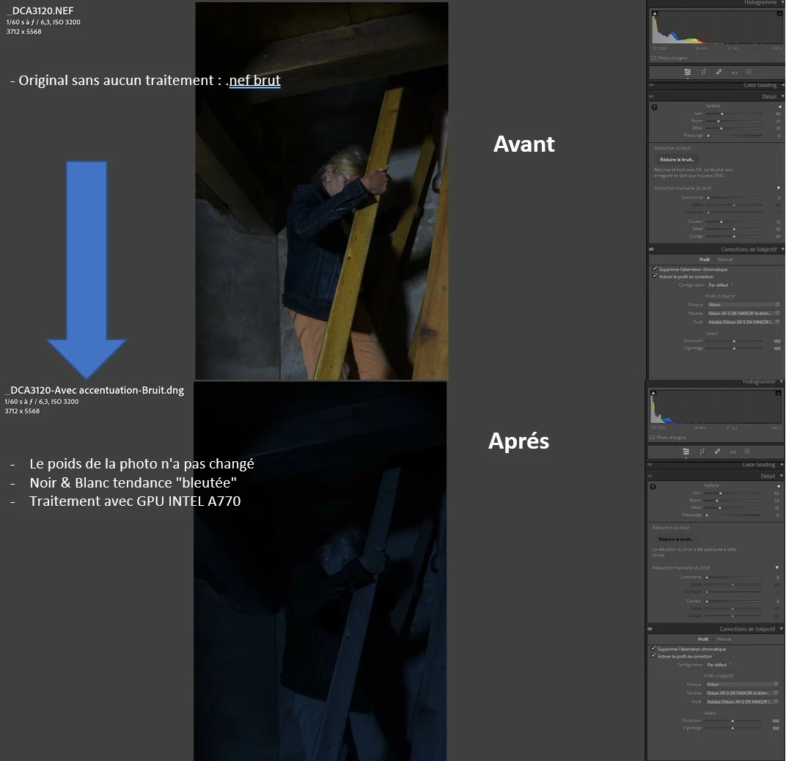Click filename _DCA3120.NEF label
The image size is (786, 761).
40,10
